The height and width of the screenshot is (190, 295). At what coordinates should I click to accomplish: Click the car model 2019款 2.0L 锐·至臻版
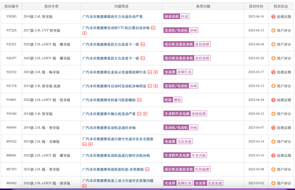[42, 142]
